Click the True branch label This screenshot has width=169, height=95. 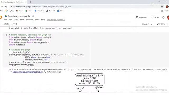click(x=78, y=89)
